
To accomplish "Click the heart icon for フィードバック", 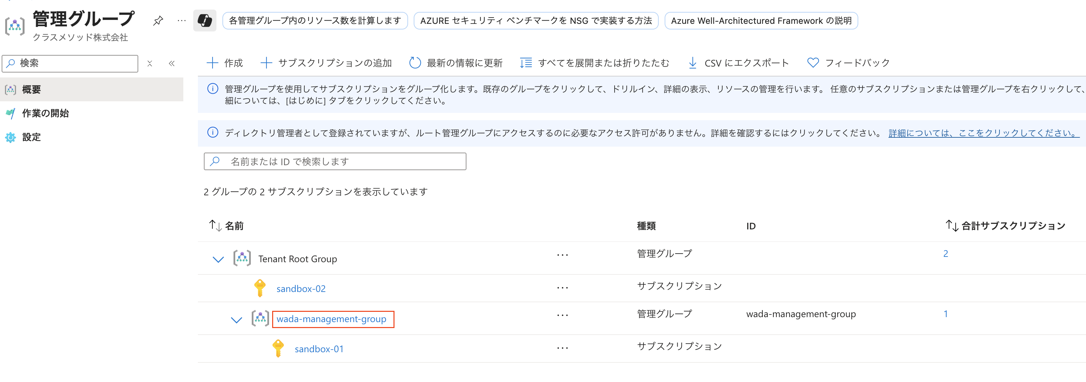I will (813, 63).
